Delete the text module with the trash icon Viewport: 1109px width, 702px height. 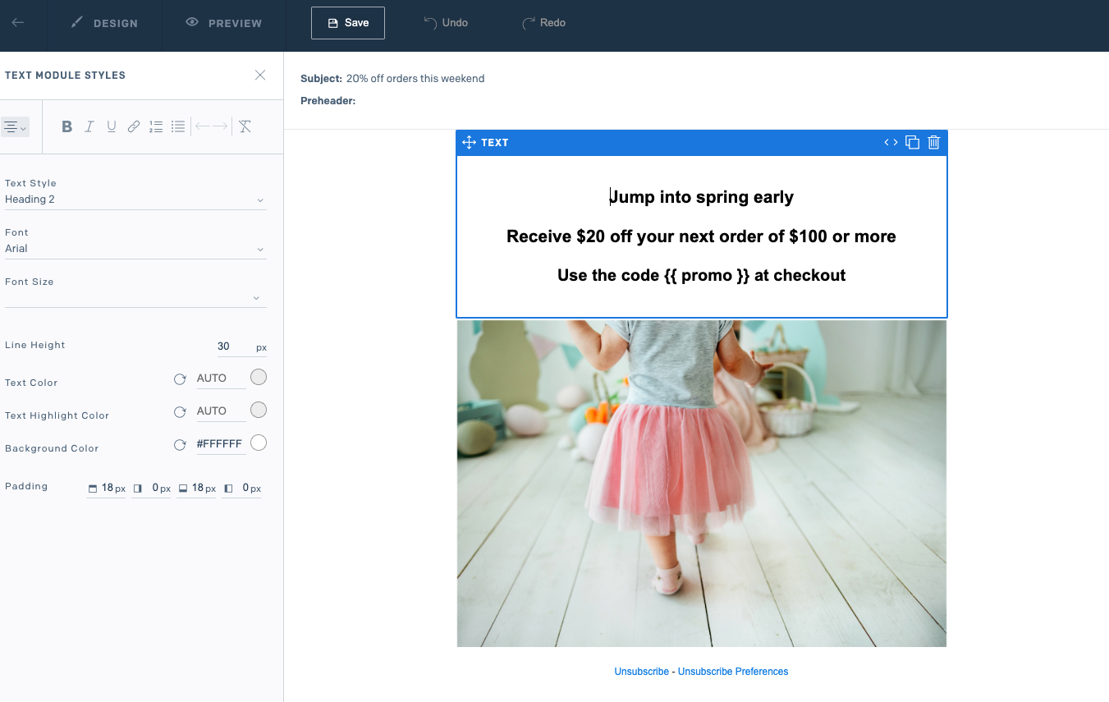[933, 142]
